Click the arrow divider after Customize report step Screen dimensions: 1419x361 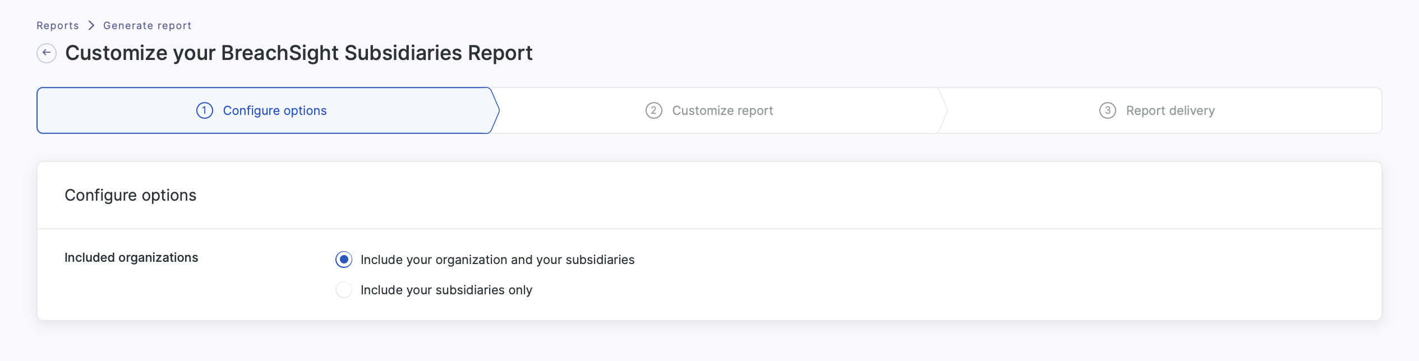click(x=943, y=110)
